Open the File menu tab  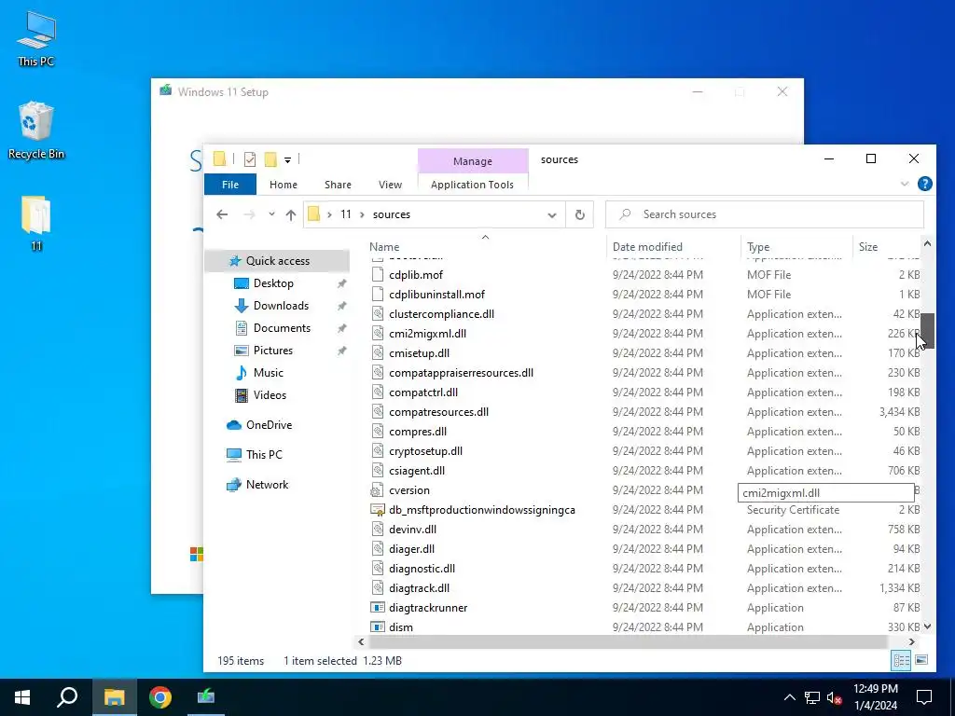(230, 185)
